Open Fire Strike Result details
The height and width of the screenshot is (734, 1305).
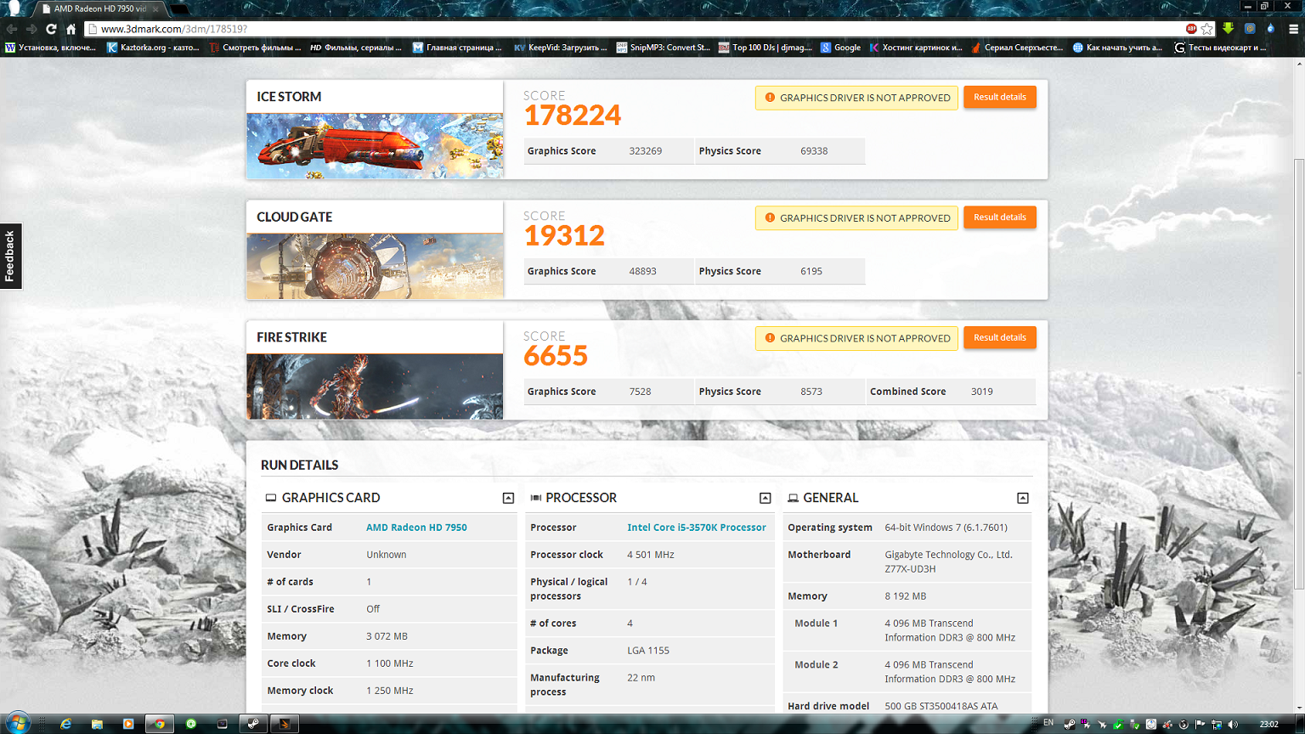pos(1000,337)
